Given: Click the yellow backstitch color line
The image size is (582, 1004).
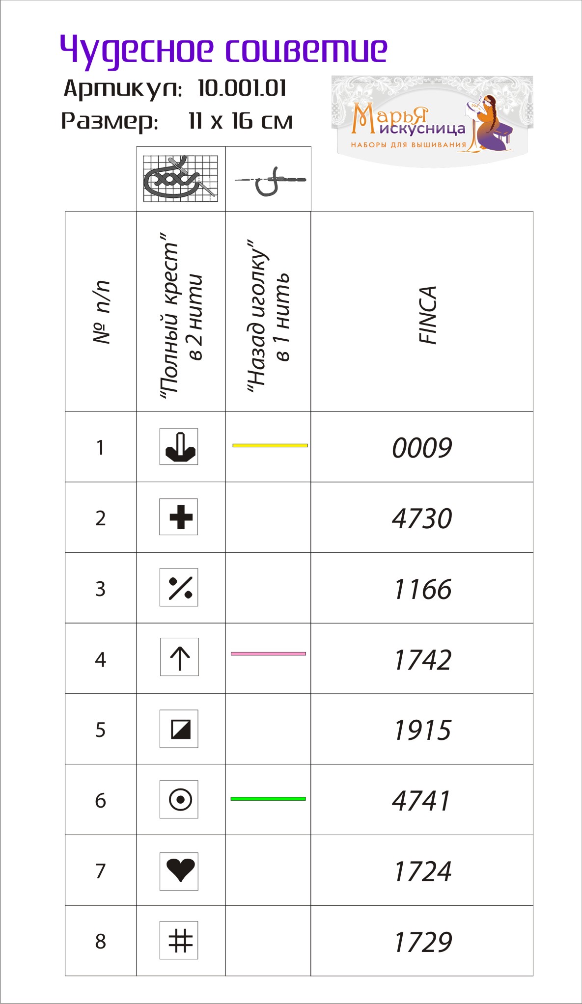Looking at the screenshot, I should 270,445.
